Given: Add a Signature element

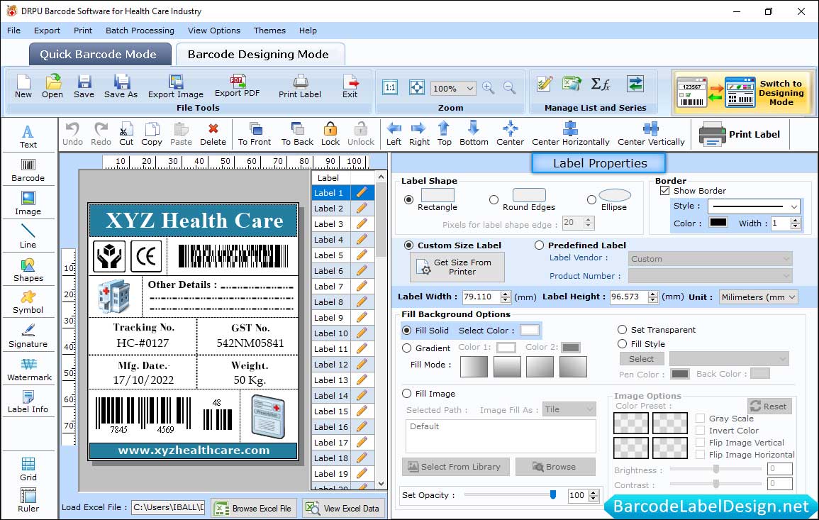Looking at the screenshot, I should [x=28, y=336].
